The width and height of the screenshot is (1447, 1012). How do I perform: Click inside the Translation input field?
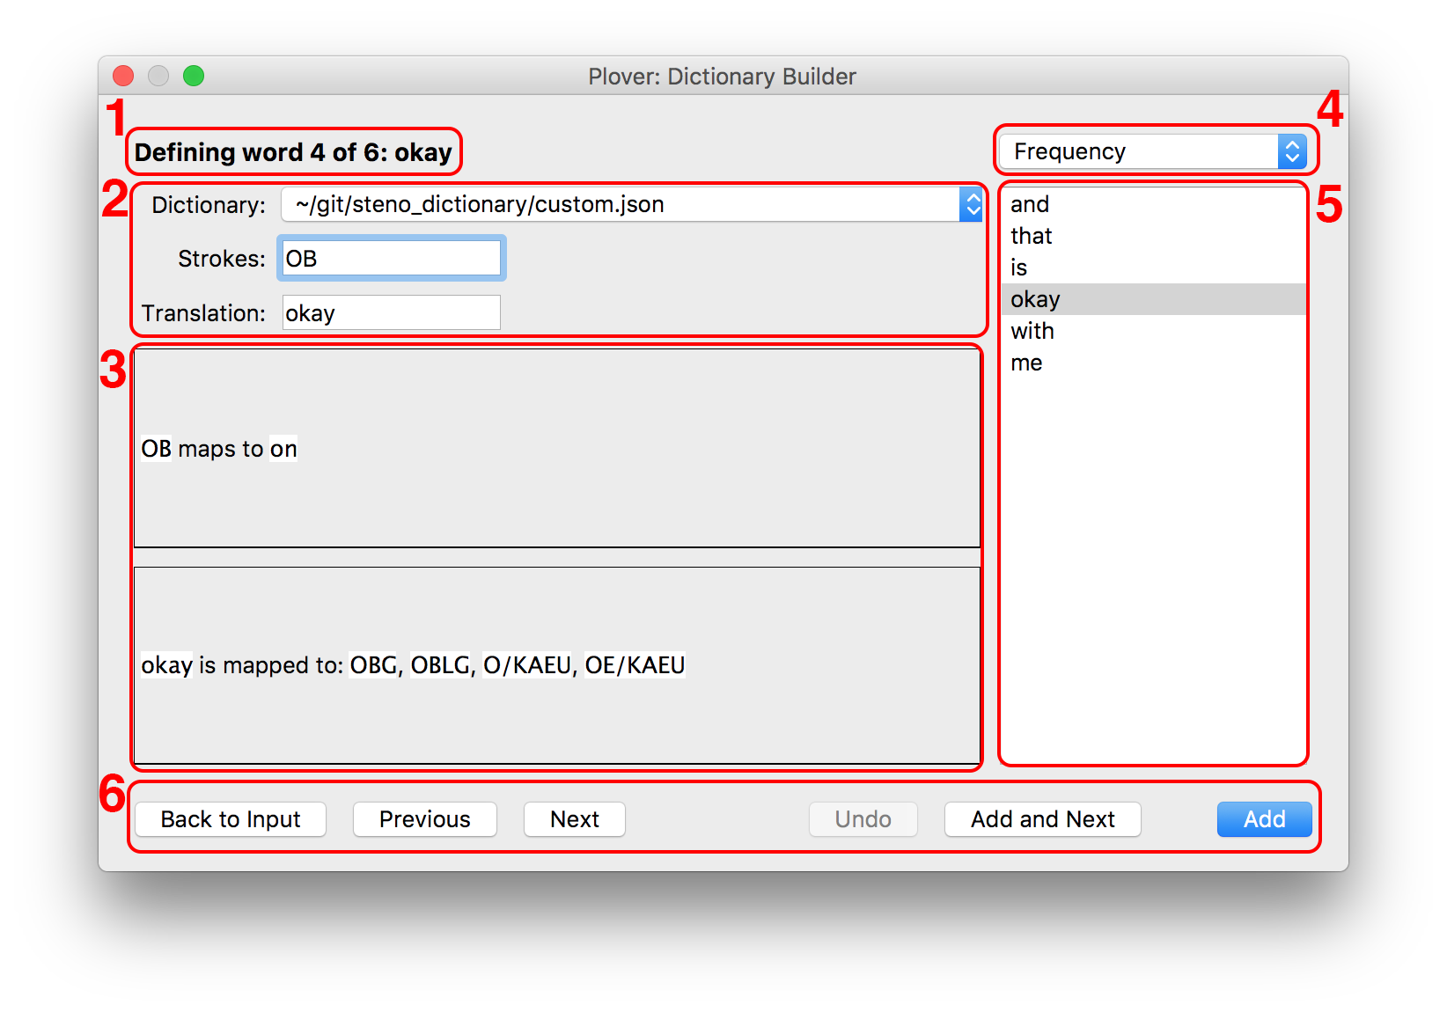391,312
